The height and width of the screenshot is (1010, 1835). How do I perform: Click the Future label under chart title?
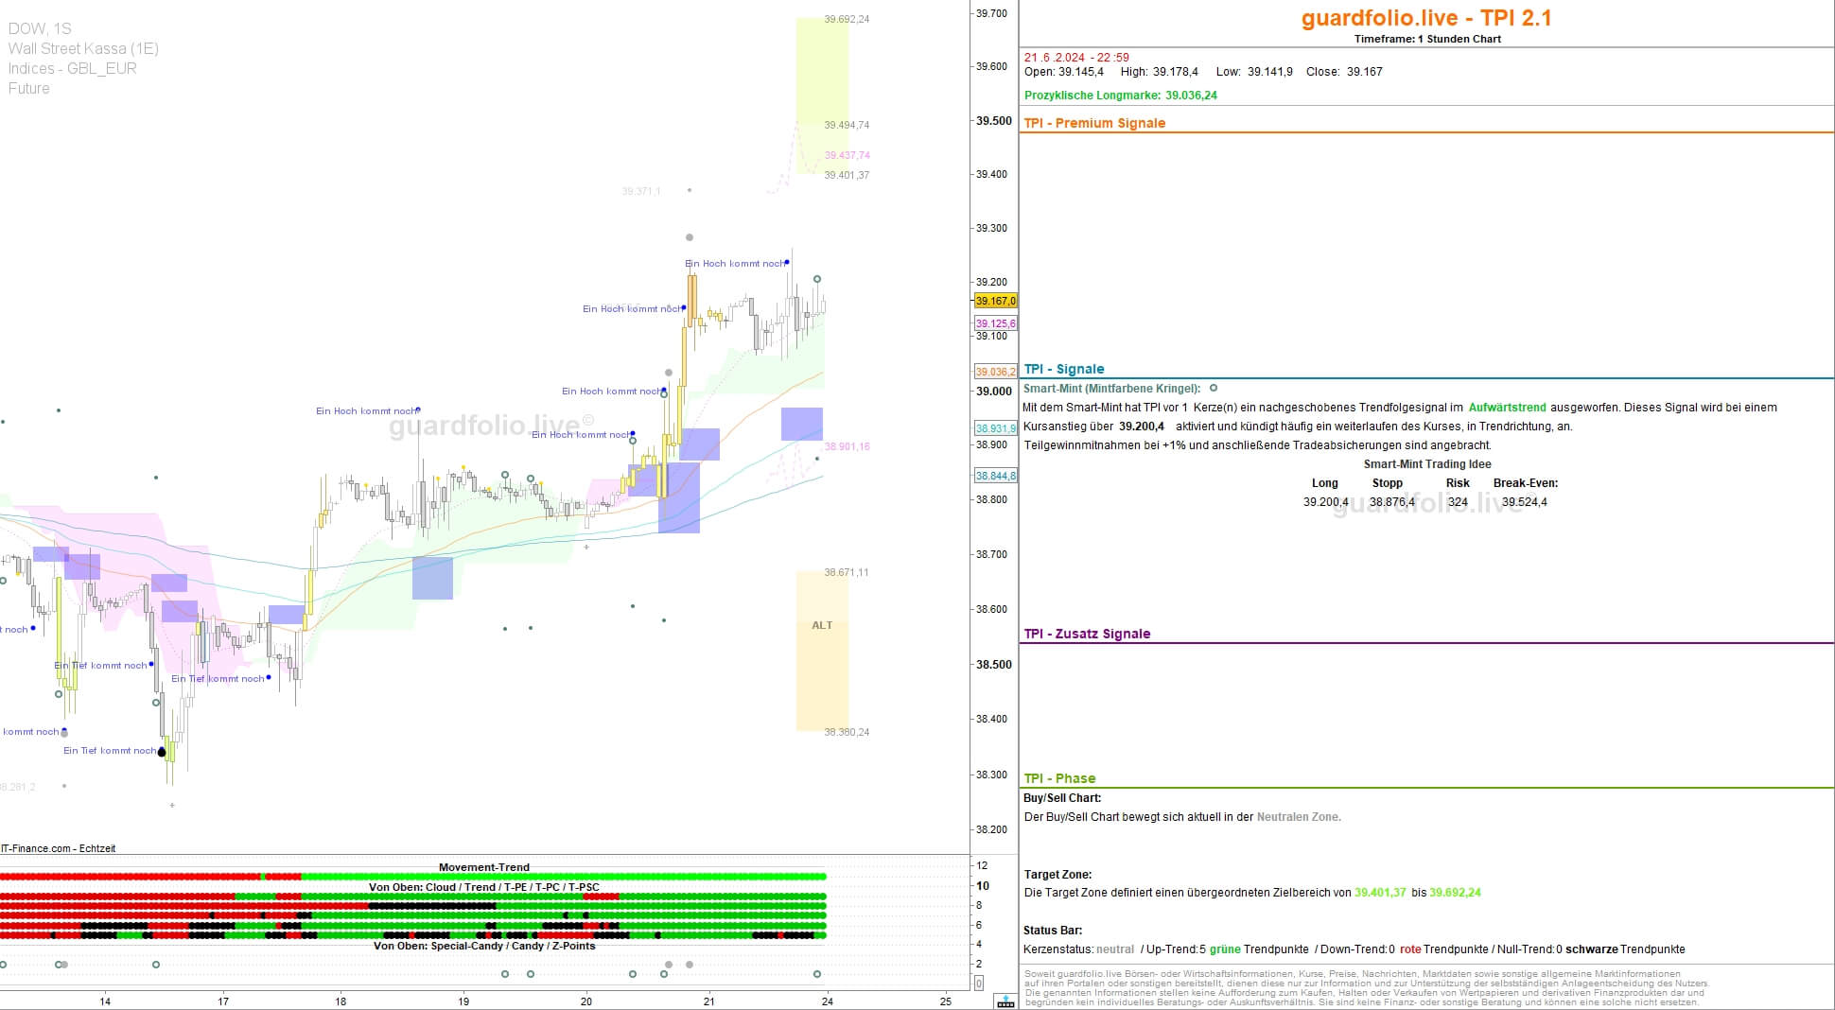(28, 88)
